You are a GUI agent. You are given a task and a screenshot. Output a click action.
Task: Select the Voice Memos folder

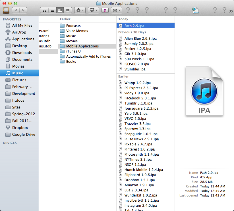pos(87,31)
